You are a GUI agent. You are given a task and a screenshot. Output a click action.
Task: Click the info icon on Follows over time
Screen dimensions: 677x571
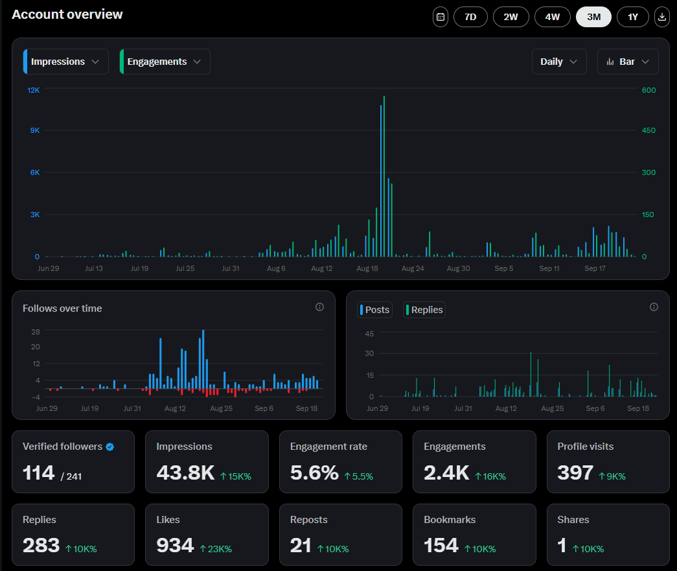pyautogui.click(x=319, y=307)
